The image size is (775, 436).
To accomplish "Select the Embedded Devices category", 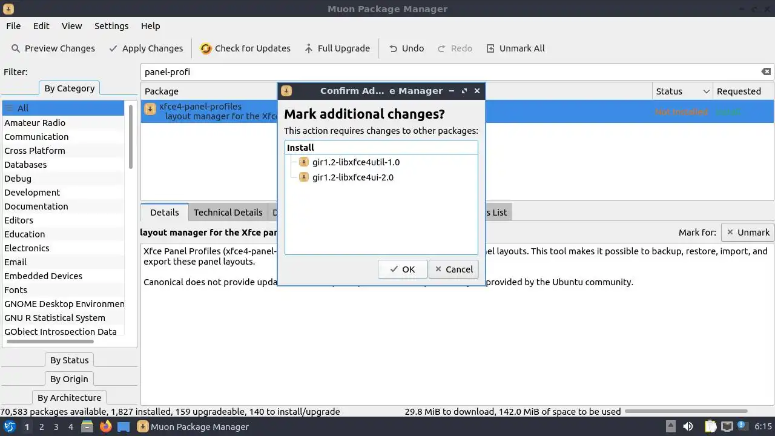I will [64, 276].
